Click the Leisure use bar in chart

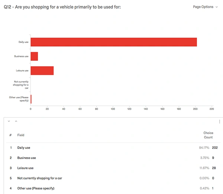coord(42,70)
